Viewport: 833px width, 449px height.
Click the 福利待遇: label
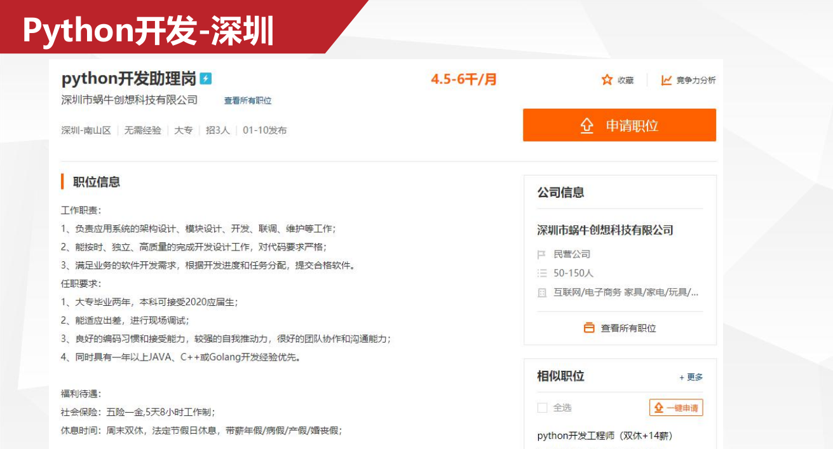pyautogui.click(x=81, y=394)
